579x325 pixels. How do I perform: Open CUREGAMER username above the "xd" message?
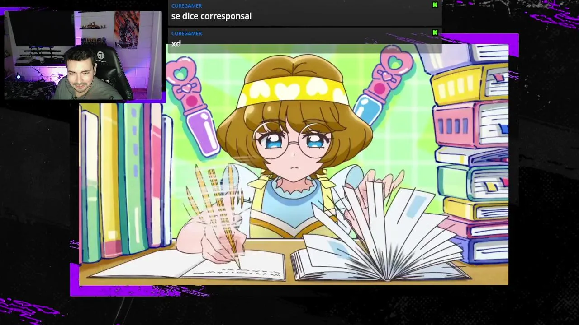pyautogui.click(x=186, y=33)
